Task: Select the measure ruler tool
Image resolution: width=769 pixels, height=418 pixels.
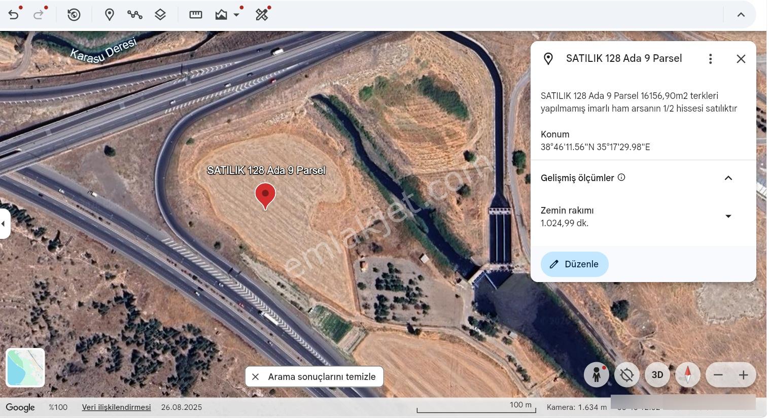Action: point(196,15)
